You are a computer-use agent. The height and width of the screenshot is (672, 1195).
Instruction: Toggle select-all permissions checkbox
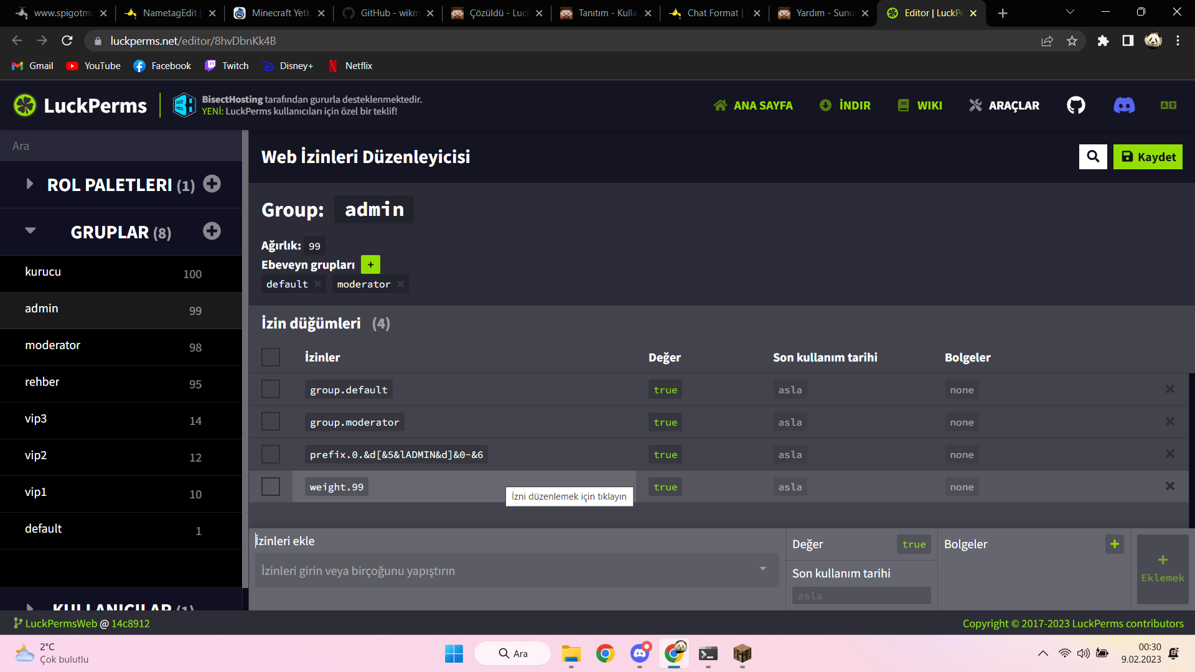click(x=271, y=357)
